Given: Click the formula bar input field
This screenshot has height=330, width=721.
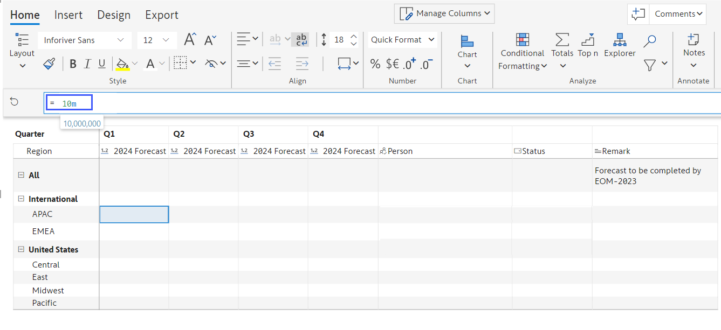Looking at the screenshot, I should 377,103.
